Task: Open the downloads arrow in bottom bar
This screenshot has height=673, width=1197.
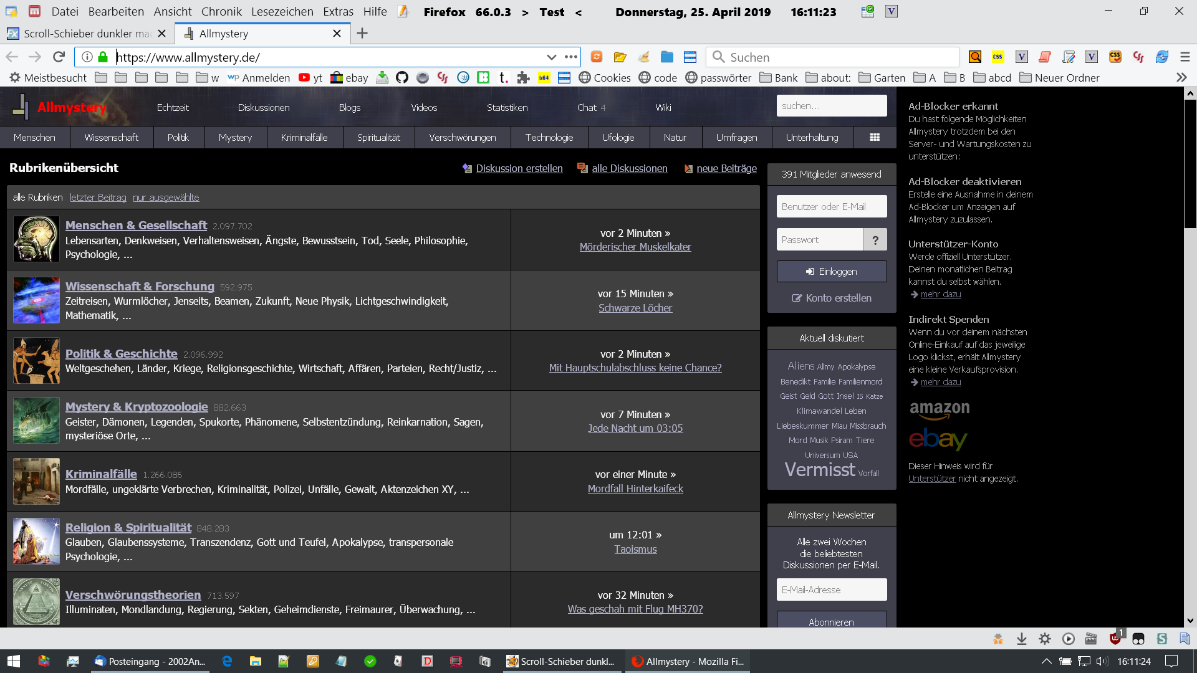Action: [1021, 639]
